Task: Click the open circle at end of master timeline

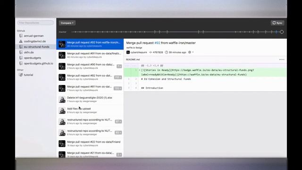Action: click(x=282, y=32)
